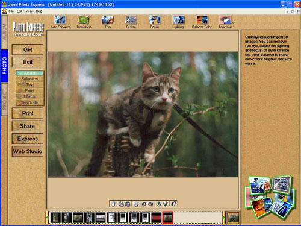The width and height of the screenshot is (301, 226).
Task: Open Balance Color tool
Action: point(202,20)
